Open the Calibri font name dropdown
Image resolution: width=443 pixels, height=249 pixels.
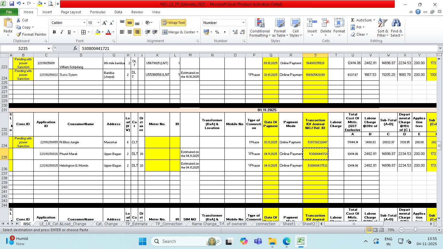pyautogui.click(x=84, y=23)
